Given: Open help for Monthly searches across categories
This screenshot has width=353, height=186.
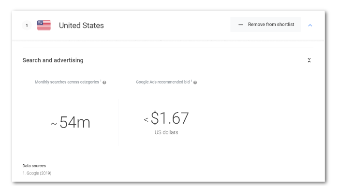Looking at the screenshot, I should pos(104,82).
